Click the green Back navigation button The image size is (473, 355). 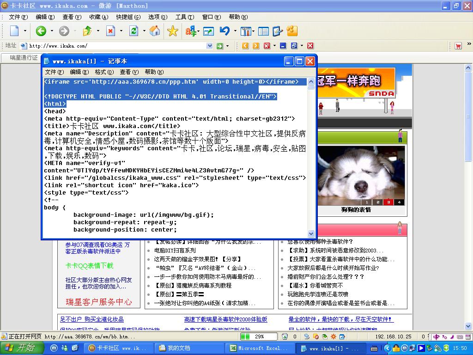click(41, 31)
